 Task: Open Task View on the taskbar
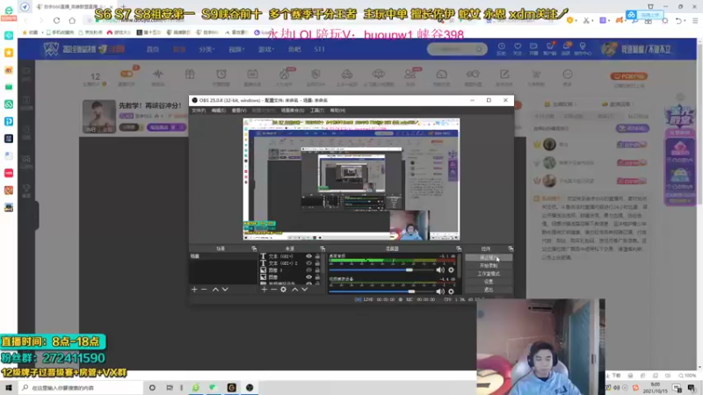(170, 387)
